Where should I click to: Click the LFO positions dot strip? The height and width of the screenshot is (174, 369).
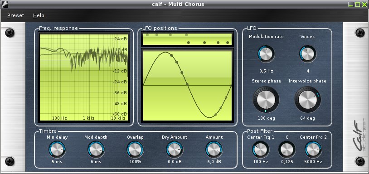187,39
